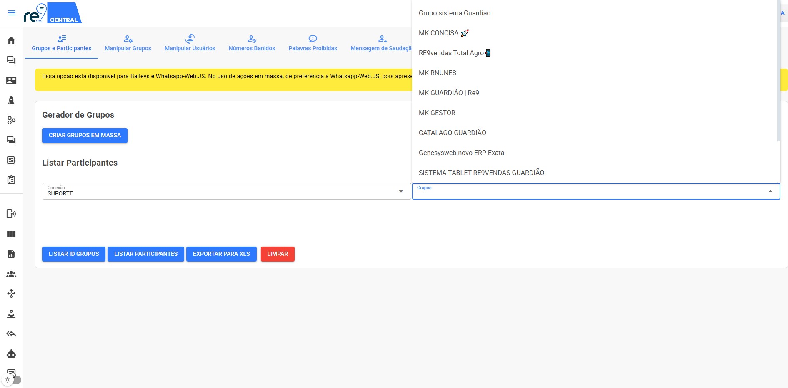Click the red LIMPAR button
788x388 pixels.
point(278,254)
